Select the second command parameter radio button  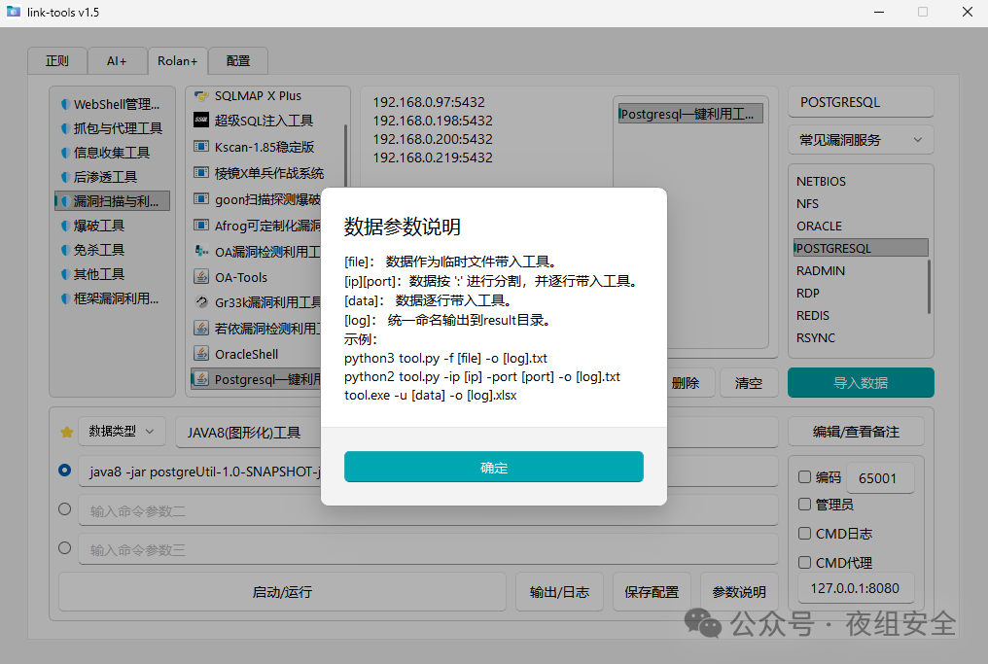[65, 508]
